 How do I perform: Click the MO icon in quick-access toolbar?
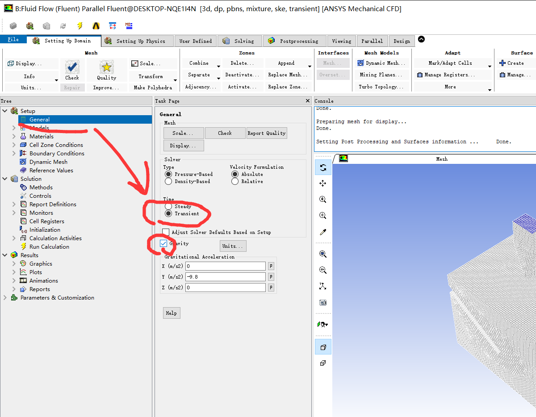coord(129,26)
